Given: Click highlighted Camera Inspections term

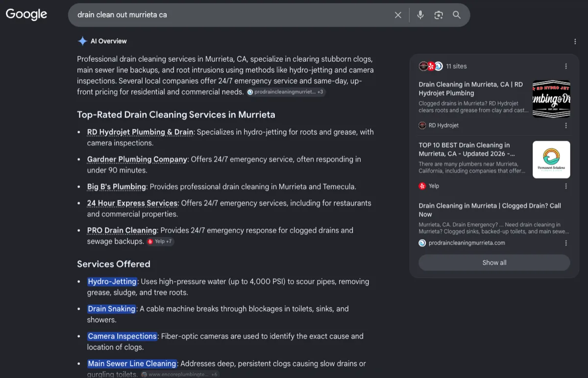Looking at the screenshot, I should pyautogui.click(x=122, y=336).
